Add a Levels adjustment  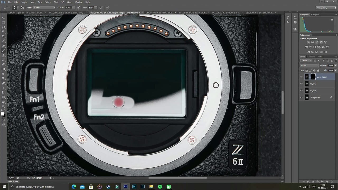point(313,42)
